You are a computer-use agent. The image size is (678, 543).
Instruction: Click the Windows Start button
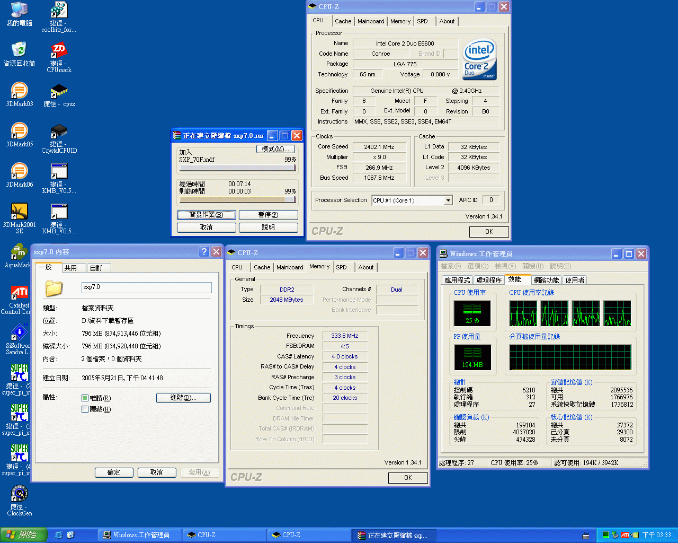click(23, 535)
